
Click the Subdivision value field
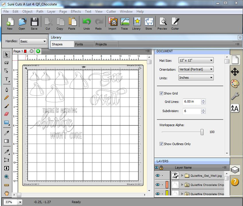192,111
